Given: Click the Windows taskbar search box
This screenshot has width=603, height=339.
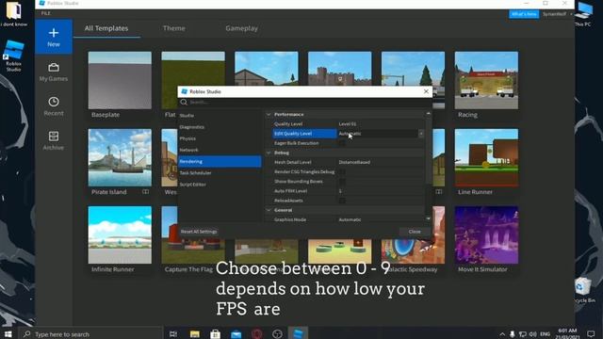Looking at the screenshot, I should point(91,334).
